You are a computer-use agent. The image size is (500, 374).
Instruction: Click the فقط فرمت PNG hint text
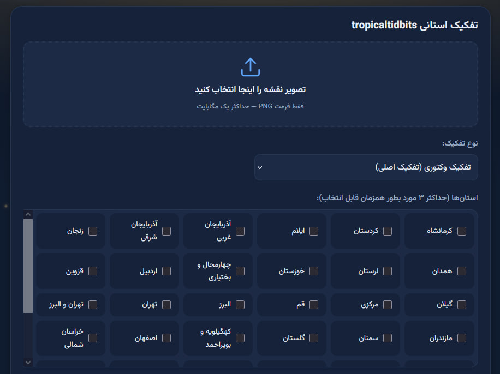pos(251,106)
